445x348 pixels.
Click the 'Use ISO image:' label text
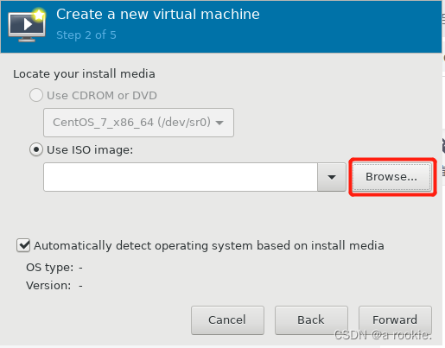click(90, 150)
